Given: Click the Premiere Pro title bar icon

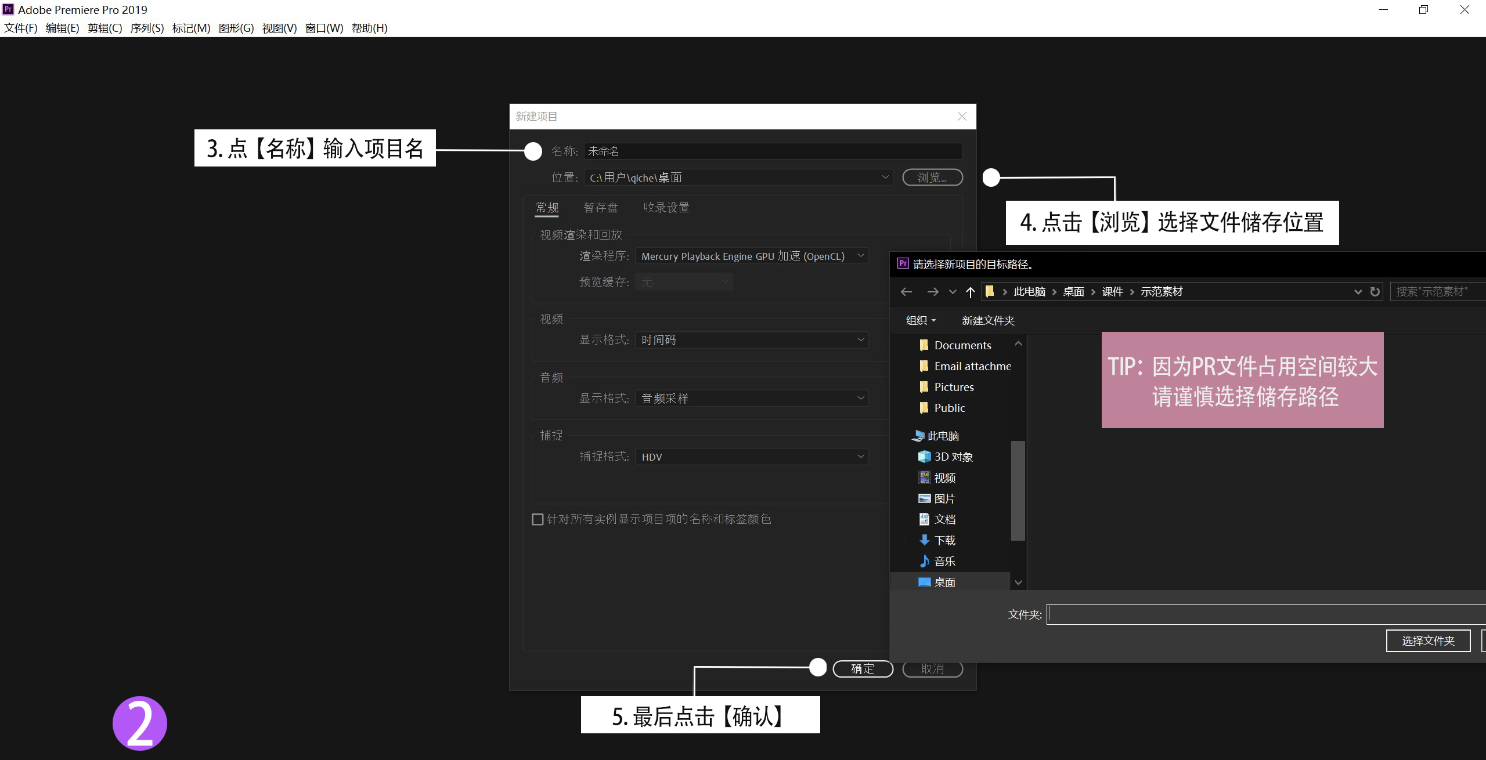Looking at the screenshot, I should 8,9.
